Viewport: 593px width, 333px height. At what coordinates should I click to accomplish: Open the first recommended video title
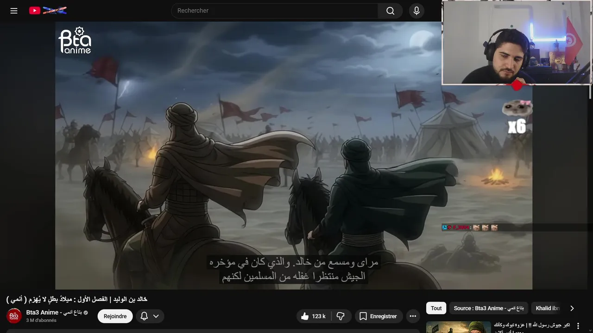(x=532, y=328)
